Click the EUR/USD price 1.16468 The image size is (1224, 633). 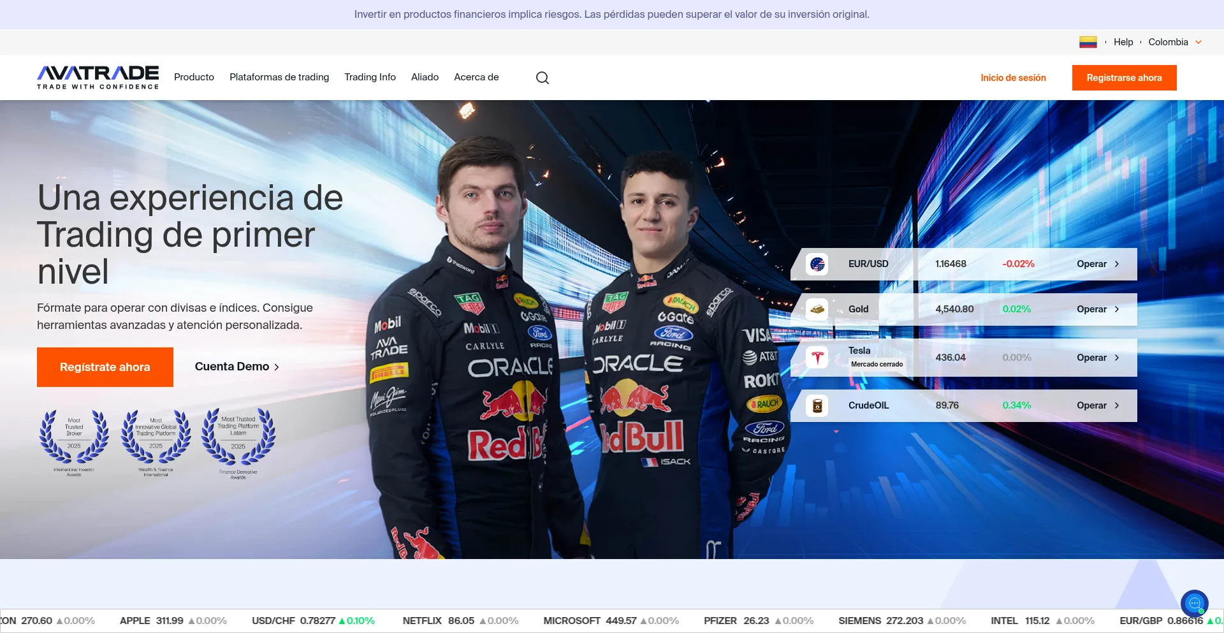pos(951,264)
